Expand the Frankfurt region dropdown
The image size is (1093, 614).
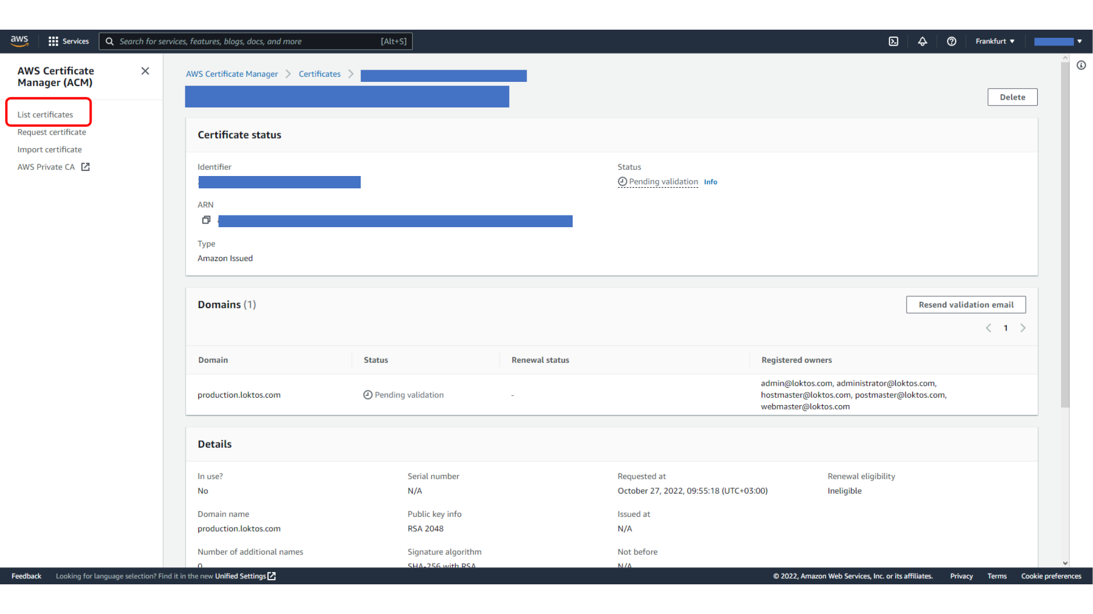[x=995, y=41]
